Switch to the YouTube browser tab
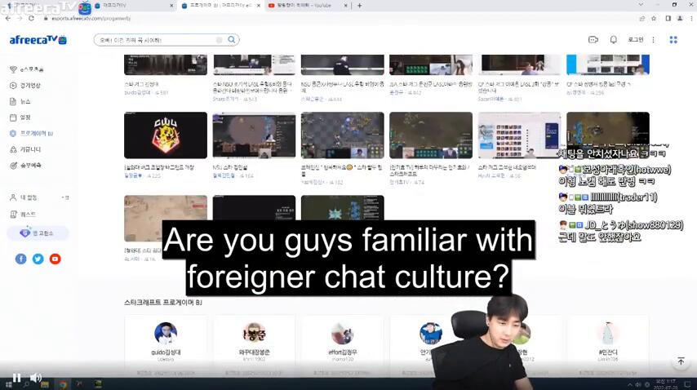This screenshot has height=390, width=697. click(x=300, y=6)
